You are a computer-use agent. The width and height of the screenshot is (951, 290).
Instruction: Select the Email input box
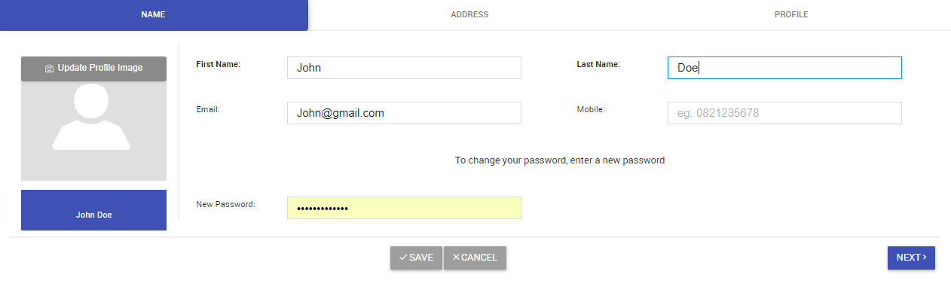pos(404,113)
